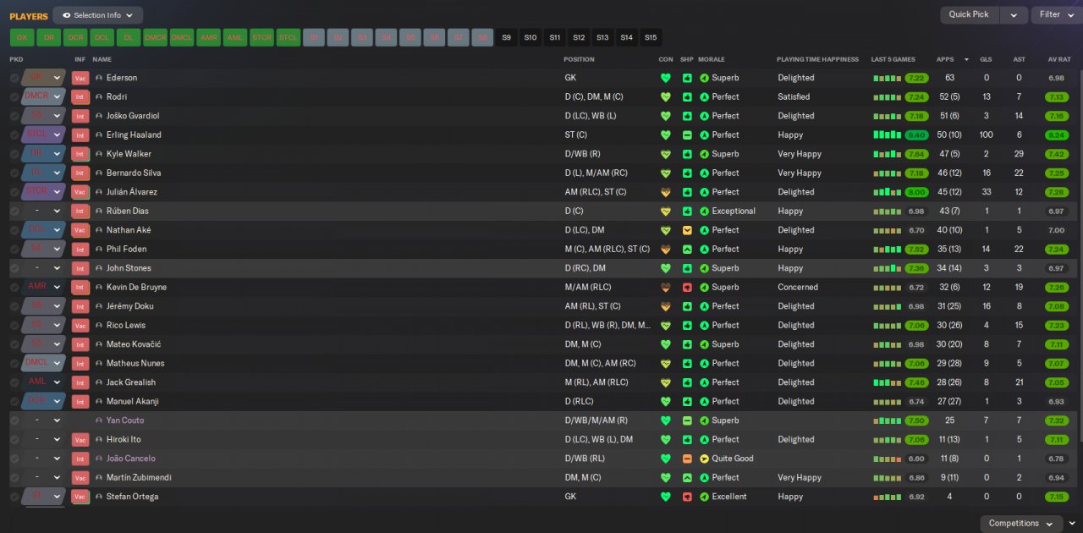
Task: Click Hiroki Ito's Vac status badge
Action: 80,439
